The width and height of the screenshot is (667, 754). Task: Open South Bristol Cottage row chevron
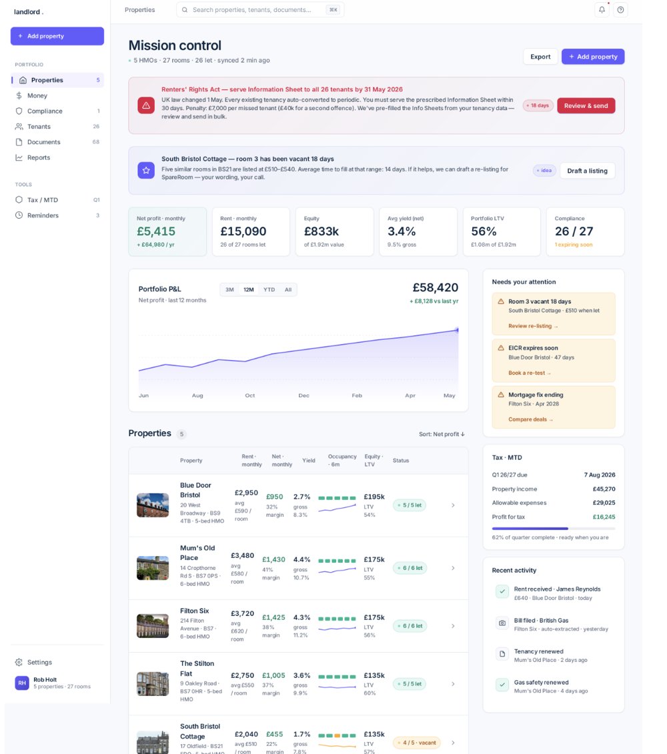tap(453, 743)
